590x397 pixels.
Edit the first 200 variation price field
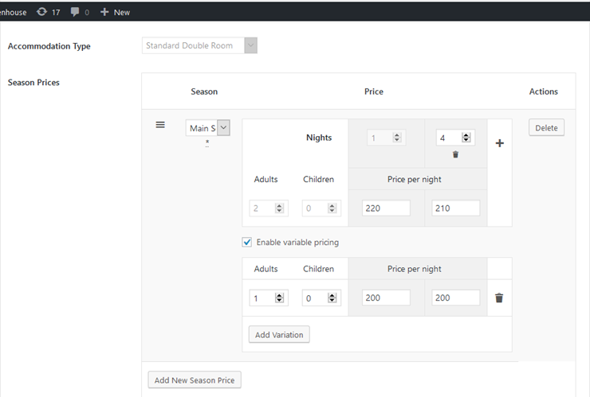(386, 298)
